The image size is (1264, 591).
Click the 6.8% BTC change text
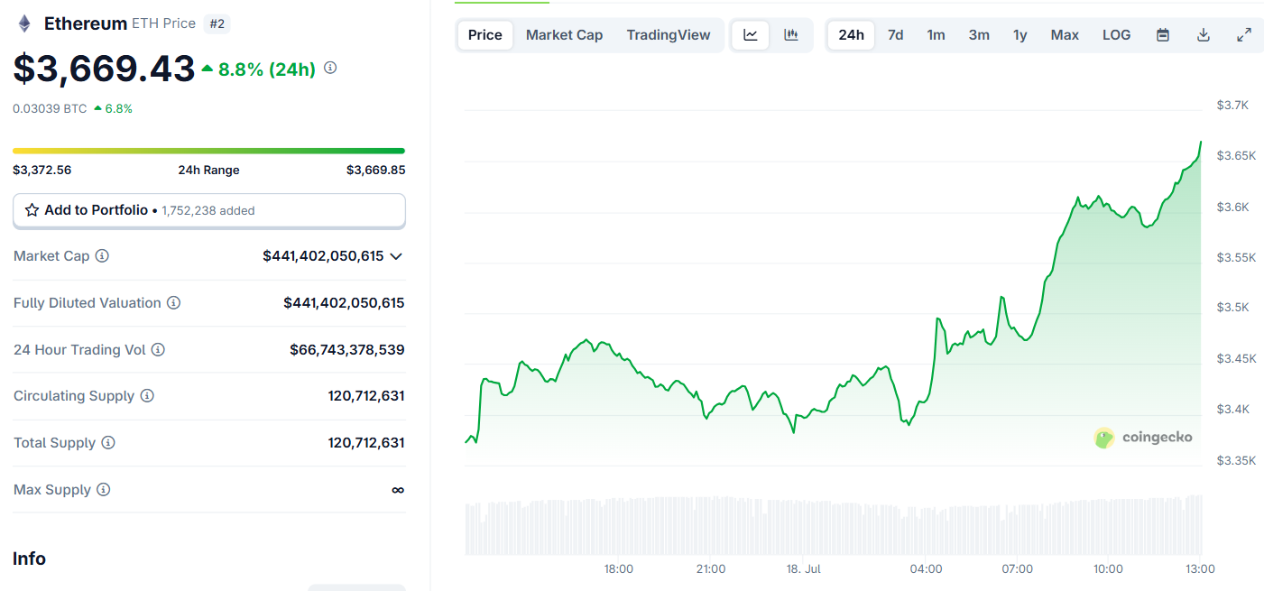pos(118,108)
